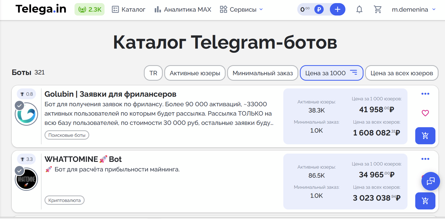Click WHATTOMINE total price 3 023 038
The image size is (445, 219).
coord(376,198)
